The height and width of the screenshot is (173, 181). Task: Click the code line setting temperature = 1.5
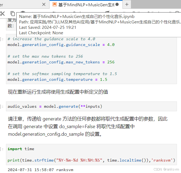pos(57,80)
